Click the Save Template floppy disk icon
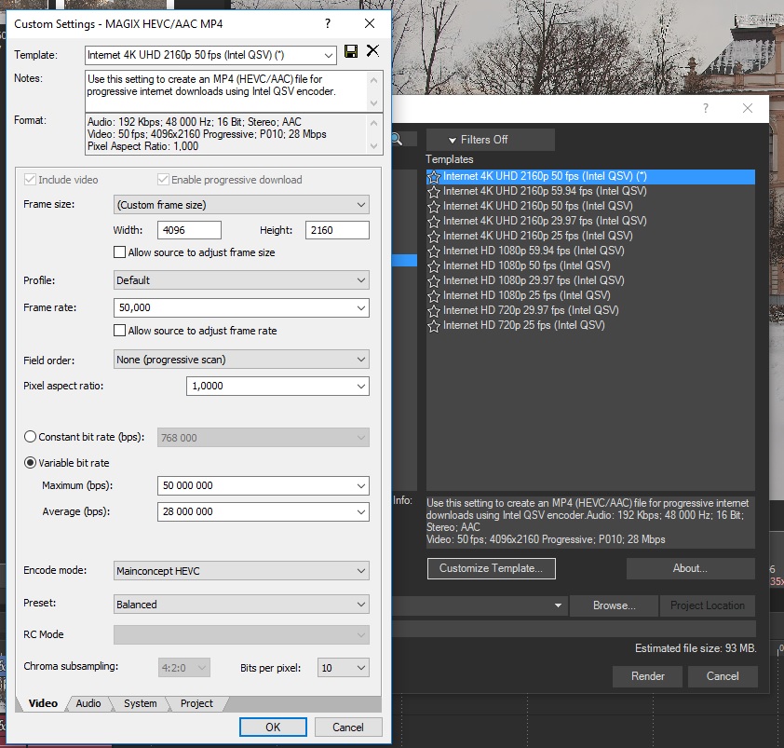Image resolution: width=784 pixels, height=748 pixels. [x=351, y=52]
